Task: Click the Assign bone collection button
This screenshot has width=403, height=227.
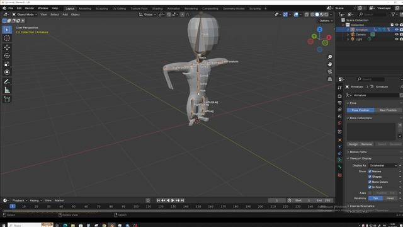Action: pos(353,144)
